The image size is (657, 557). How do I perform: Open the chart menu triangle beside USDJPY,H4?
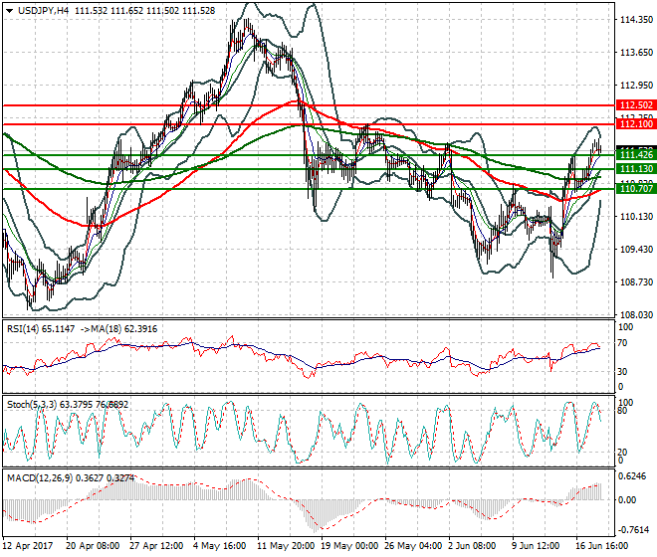click(x=10, y=11)
